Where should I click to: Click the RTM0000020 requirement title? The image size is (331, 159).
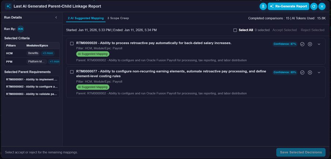tap(154, 43)
